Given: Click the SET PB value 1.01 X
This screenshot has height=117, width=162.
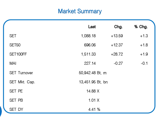Looking at the screenshot, I should (94, 100).
